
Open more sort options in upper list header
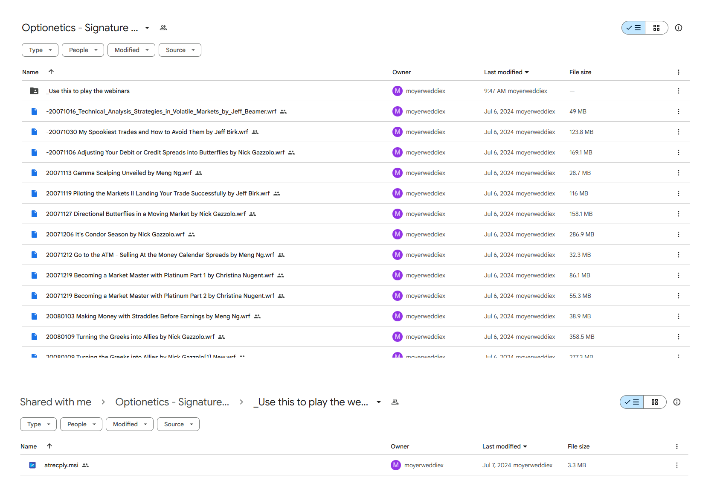(679, 72)
